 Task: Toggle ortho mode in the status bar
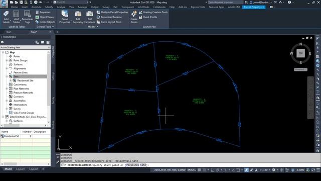[212, 170]
